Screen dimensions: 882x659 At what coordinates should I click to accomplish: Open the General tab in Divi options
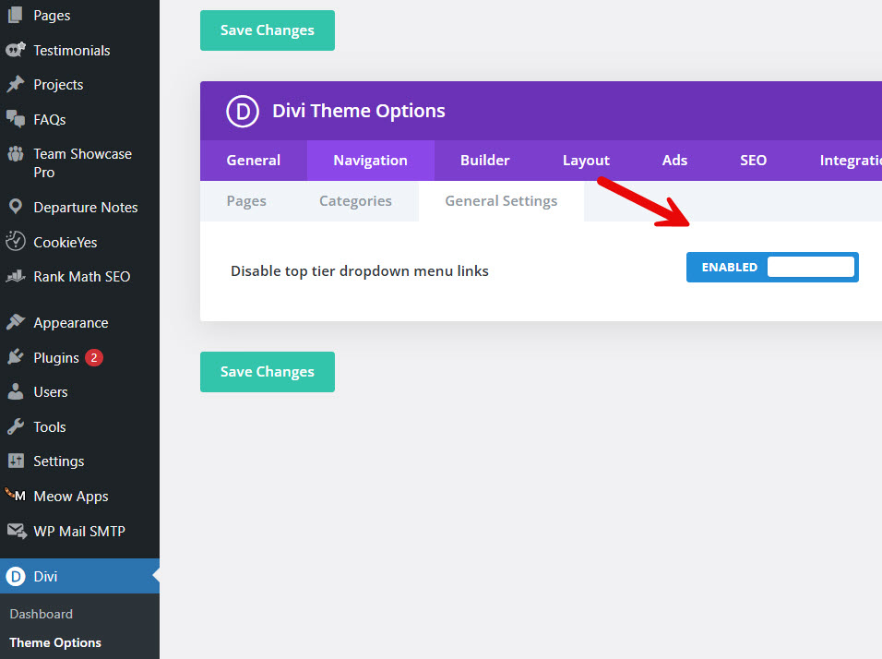pos(253,161)
